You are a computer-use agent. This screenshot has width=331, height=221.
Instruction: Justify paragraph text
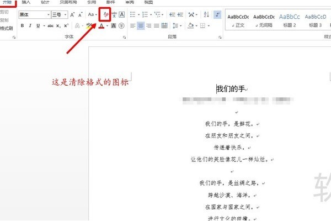(157, 26)
